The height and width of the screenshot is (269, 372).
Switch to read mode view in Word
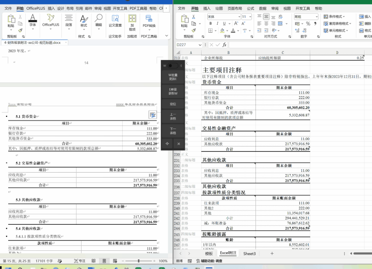click(93, 261)
